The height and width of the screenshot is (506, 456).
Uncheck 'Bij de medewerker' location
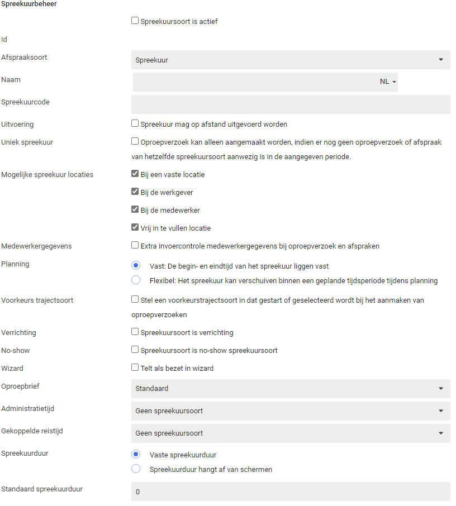tap(135, 209)
